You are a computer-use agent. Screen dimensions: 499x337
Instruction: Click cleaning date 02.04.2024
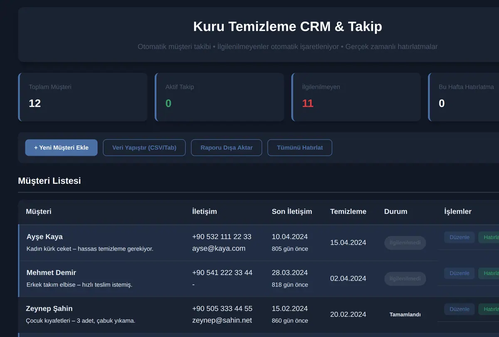click(x=348, y=279)
